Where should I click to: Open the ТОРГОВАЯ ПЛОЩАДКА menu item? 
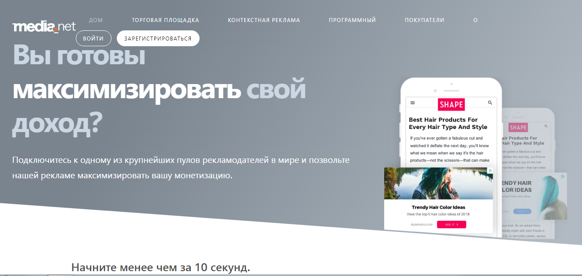(x=165, y=20)
